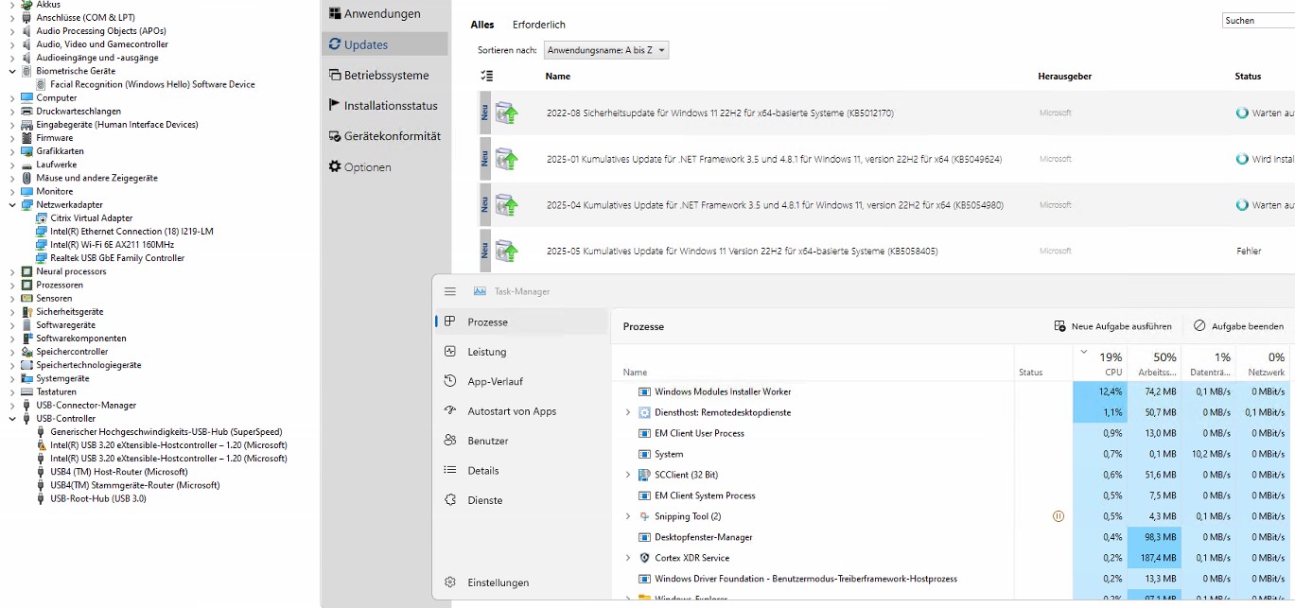
Task: Sort updates by Name column header
Action: pyautogui.click(x=558, y=76)
